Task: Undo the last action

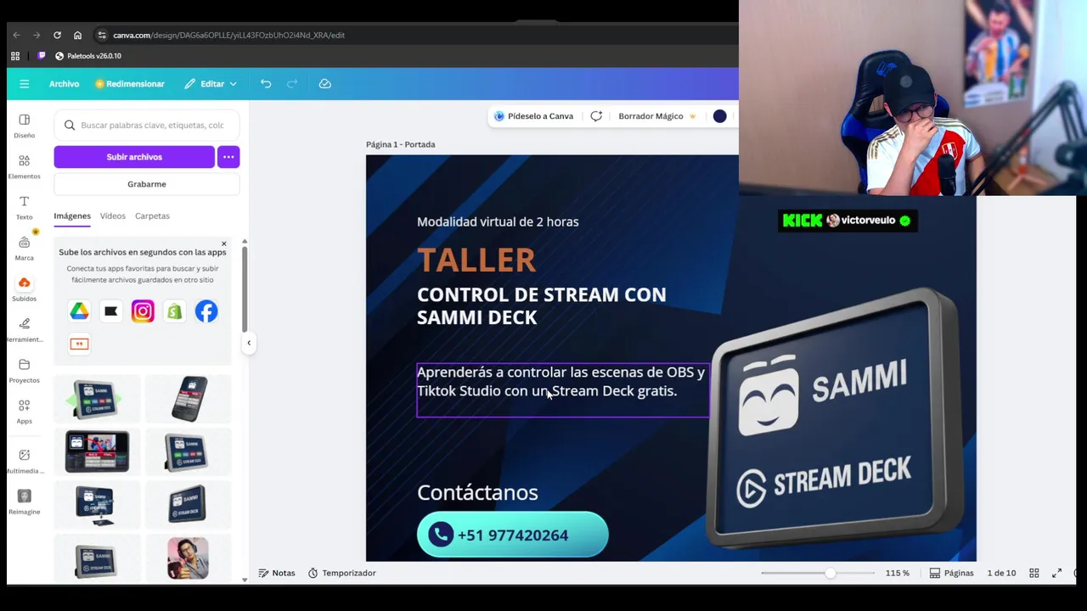Action: coord(266,84)
